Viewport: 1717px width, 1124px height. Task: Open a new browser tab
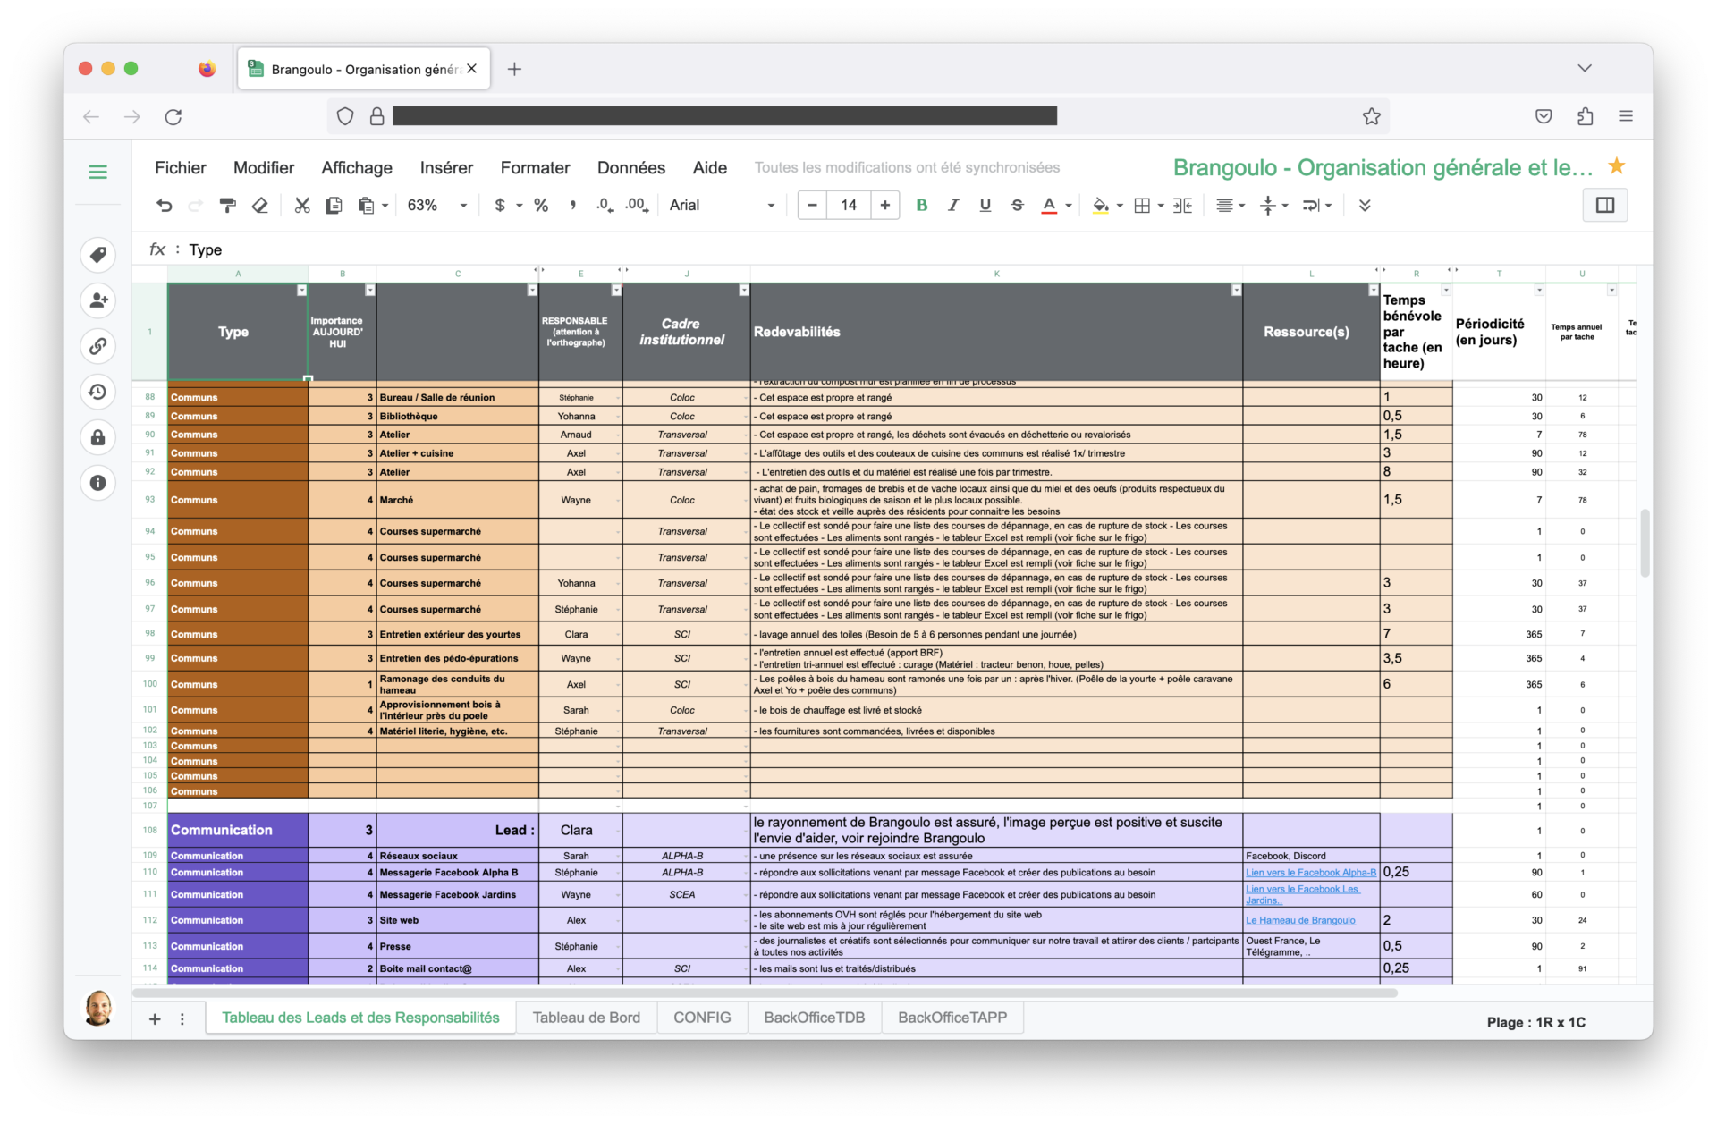(514, 69)
